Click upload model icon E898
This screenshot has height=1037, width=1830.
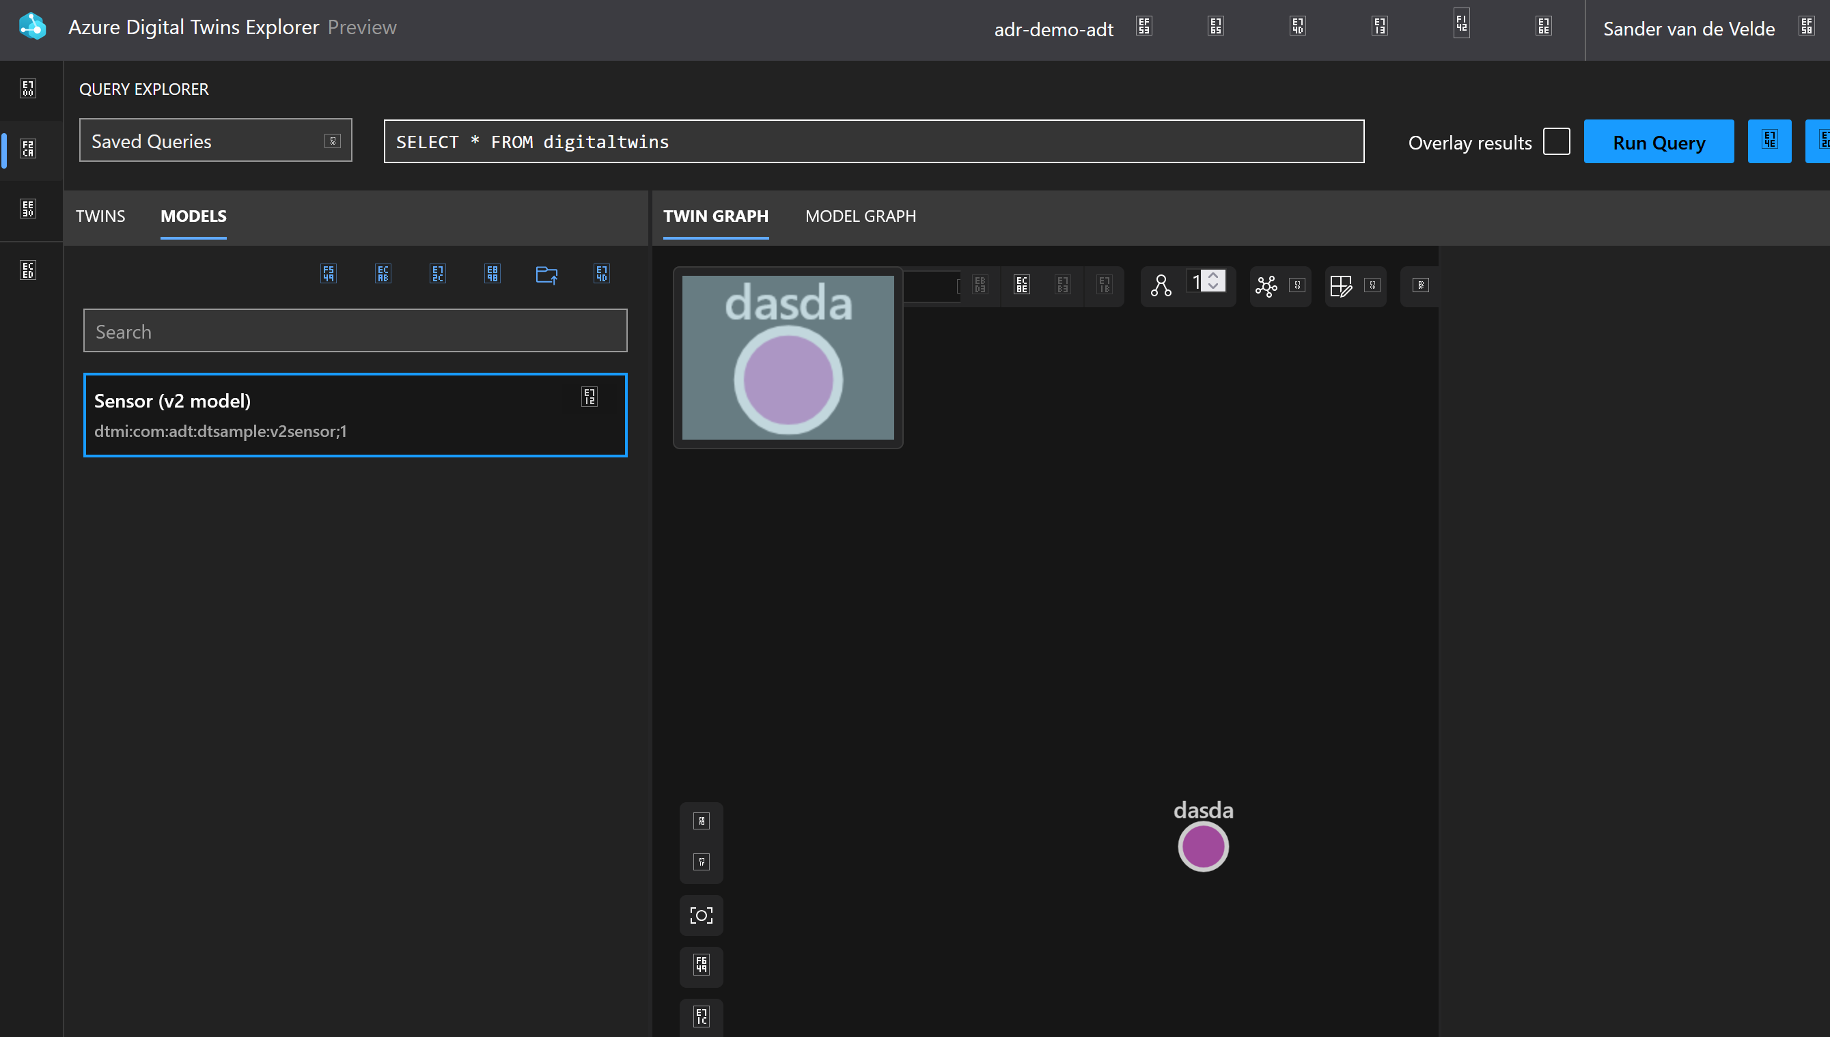click(x=493, y=274)
